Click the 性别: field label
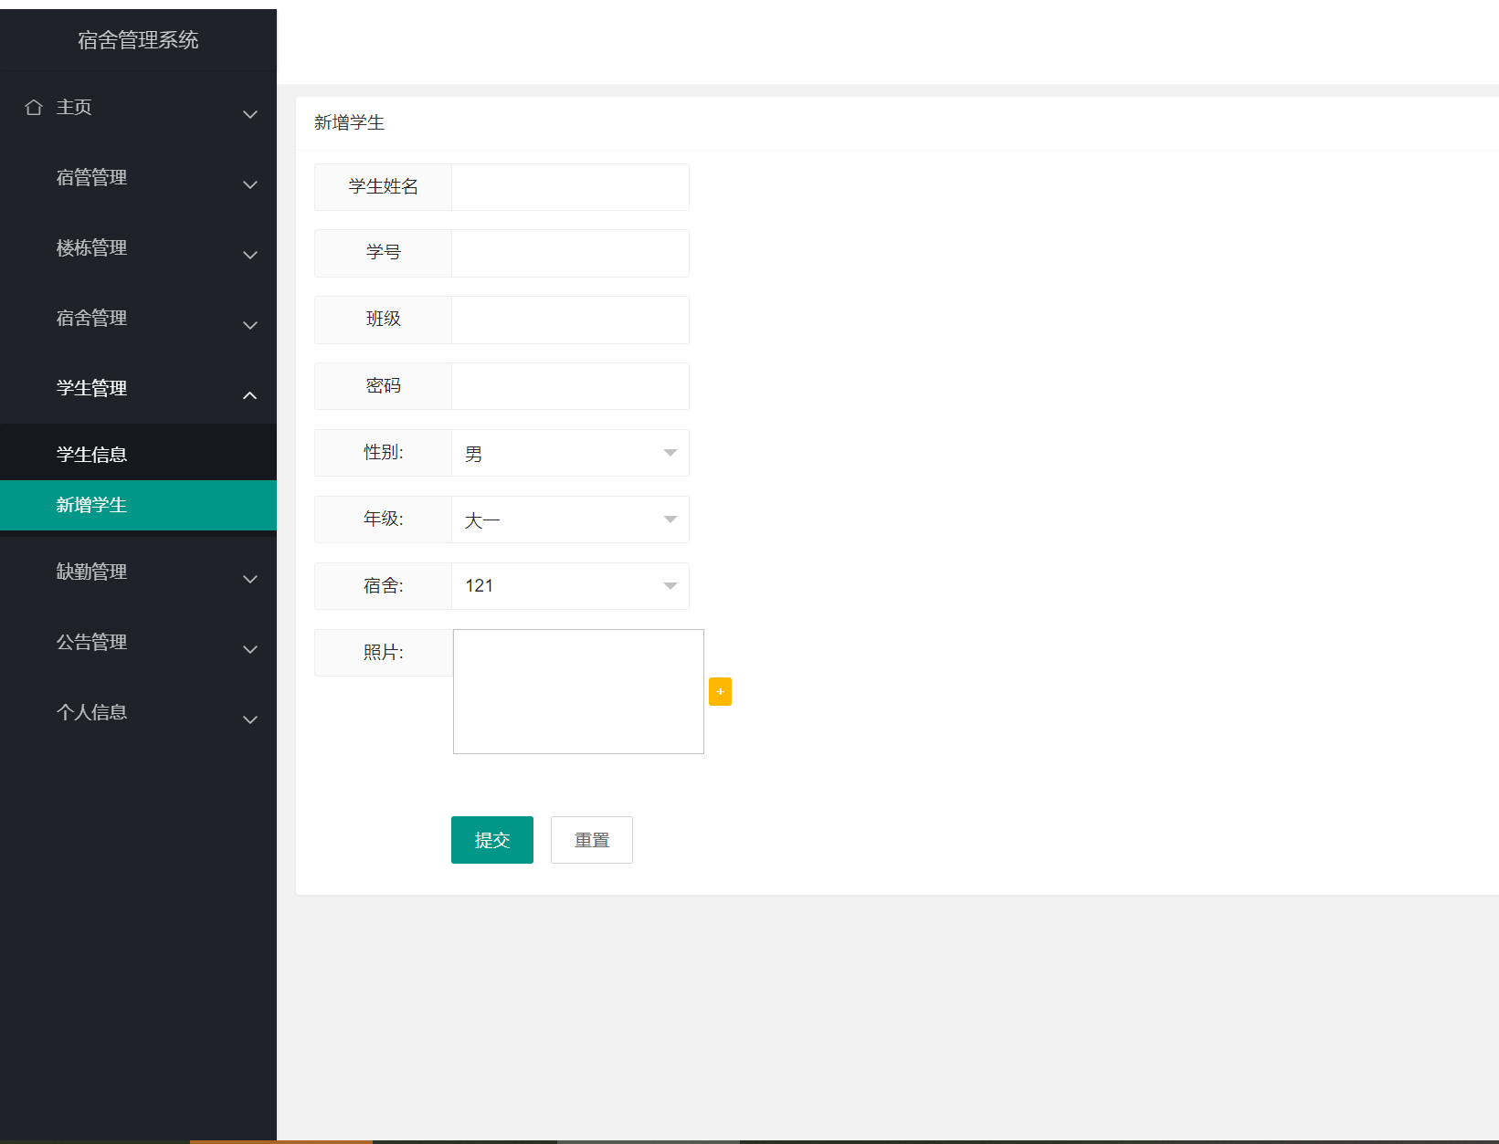Screen dimensions: 1499x1144 click(x=384, y=453)
